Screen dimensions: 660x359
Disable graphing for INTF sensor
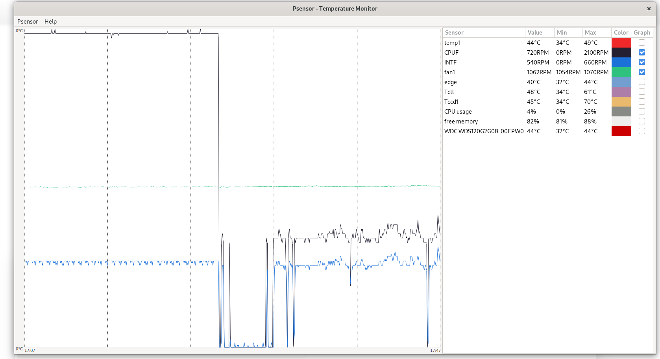pos(642,62)
